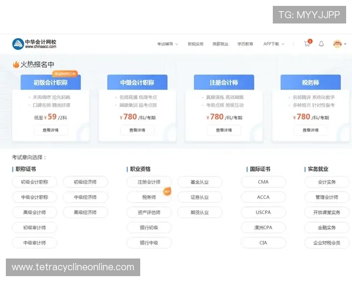352x282 pixels.
Task: Choose the 管理会计师 option
Action: coord(327,197)
